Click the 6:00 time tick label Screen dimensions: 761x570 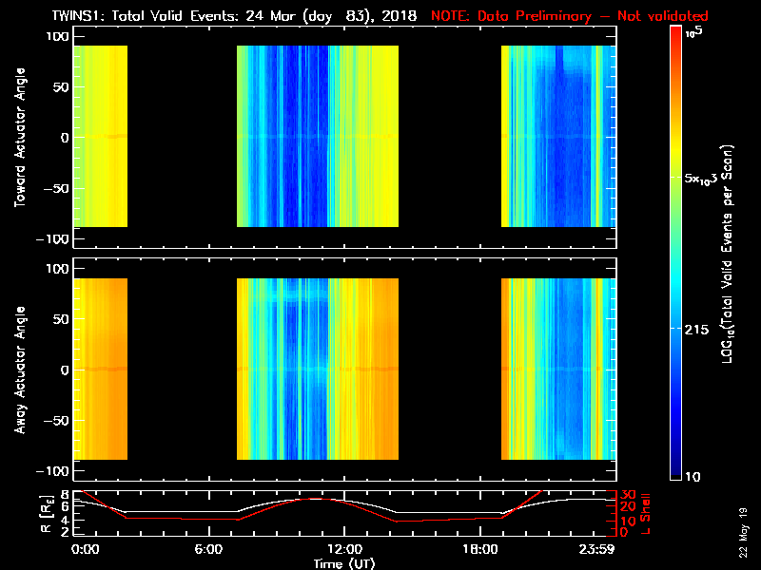(208, 549)
